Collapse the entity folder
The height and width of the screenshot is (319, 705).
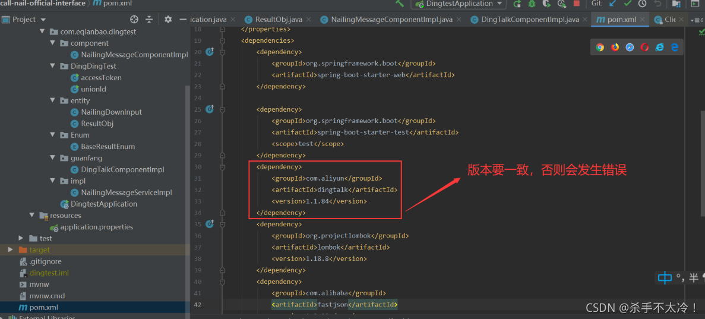pos(53,100)
